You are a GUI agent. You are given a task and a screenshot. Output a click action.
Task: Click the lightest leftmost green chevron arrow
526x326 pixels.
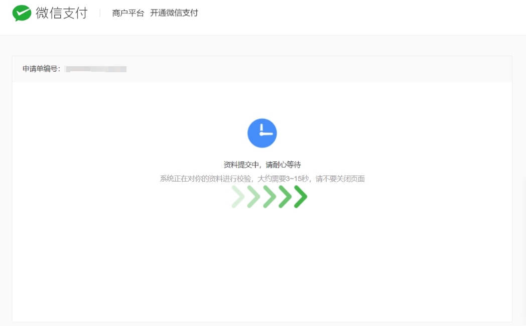coord(238,197)
